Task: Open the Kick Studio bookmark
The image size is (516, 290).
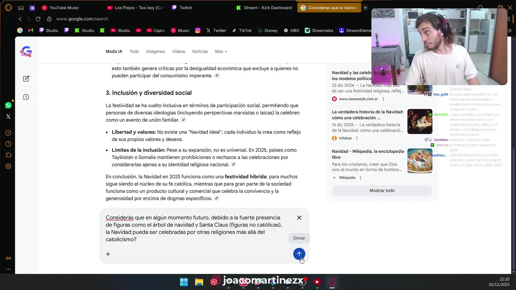Action: click(84, 30)
